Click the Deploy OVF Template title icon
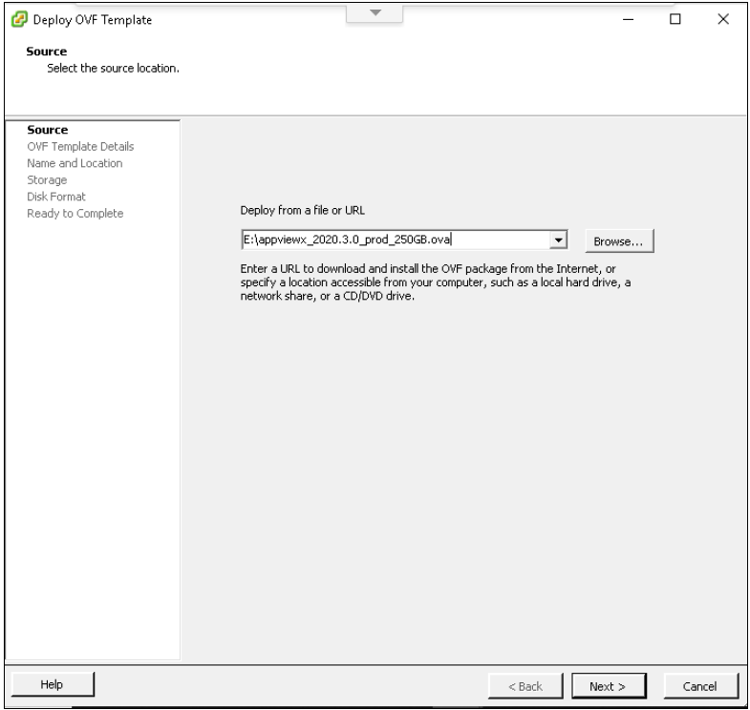This screenshot has height=710, width=750. pos(19,20)
